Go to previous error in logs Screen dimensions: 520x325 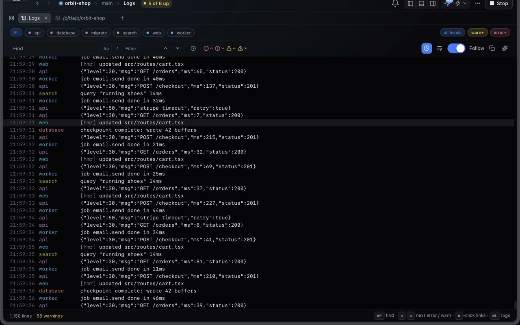[x=208, y=48]
